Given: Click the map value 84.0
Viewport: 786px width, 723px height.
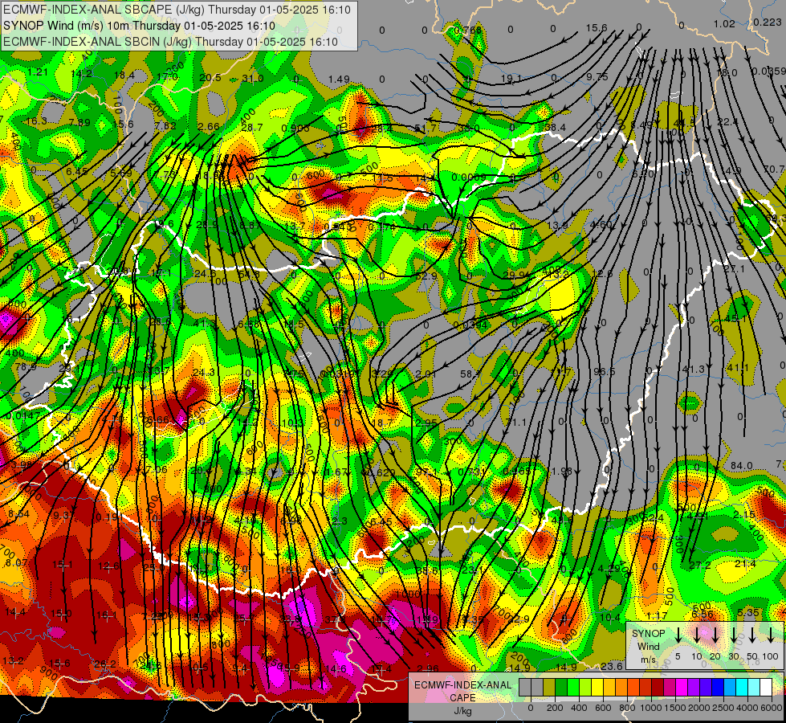Looking at the screenshot, I should point(741,466).
